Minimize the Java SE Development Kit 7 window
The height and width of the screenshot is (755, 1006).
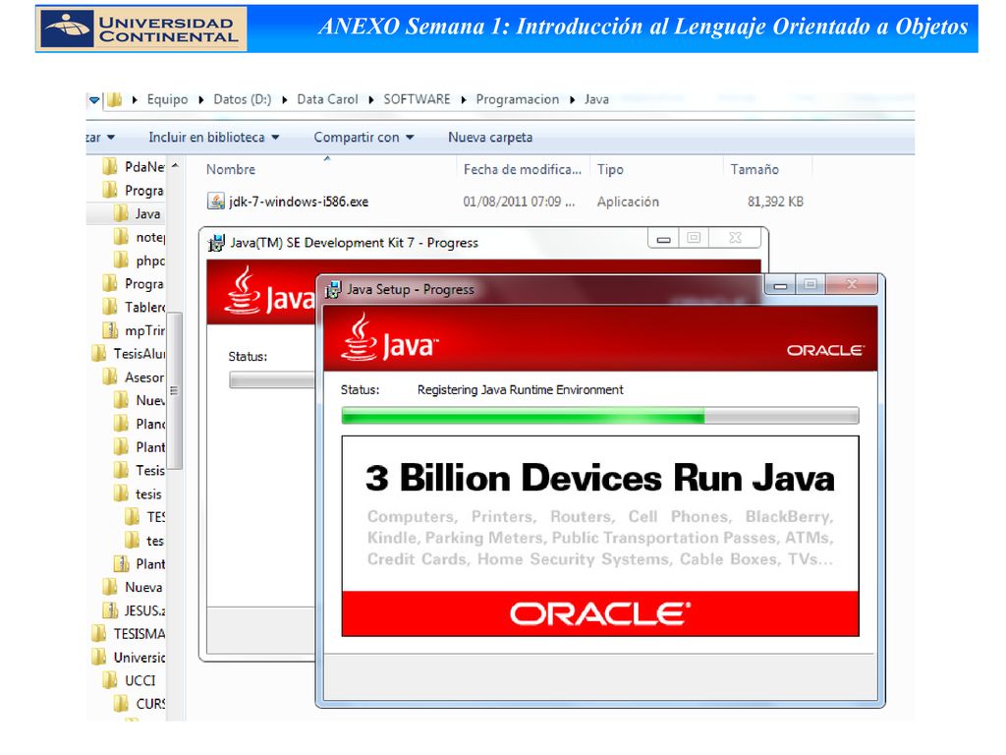tap(663, 239)
